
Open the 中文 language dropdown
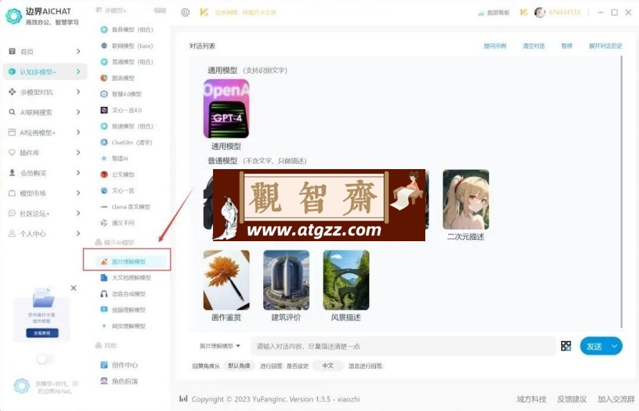pyautogui.click(x=327, y=366)
